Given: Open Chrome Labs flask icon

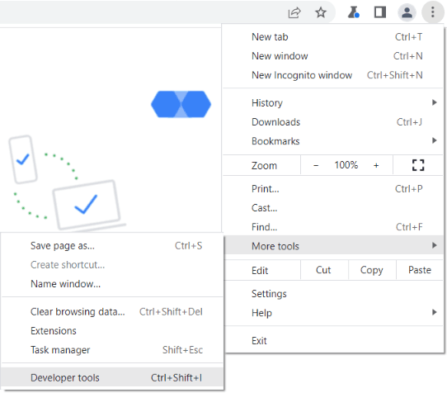Looking at the screenshot, I should [x=354, y=12].
